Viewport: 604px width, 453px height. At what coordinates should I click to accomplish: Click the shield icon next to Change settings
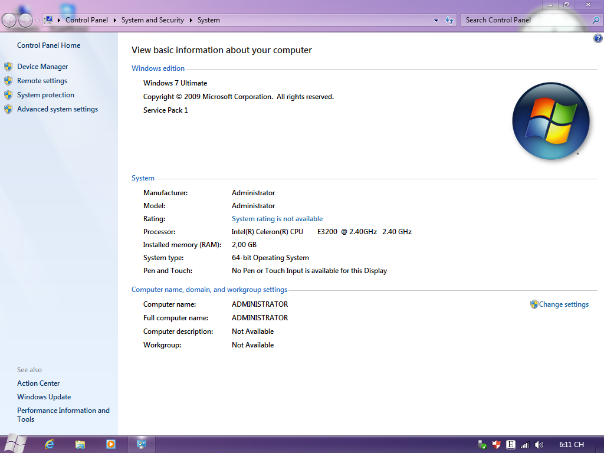click(x=534, y=304)
